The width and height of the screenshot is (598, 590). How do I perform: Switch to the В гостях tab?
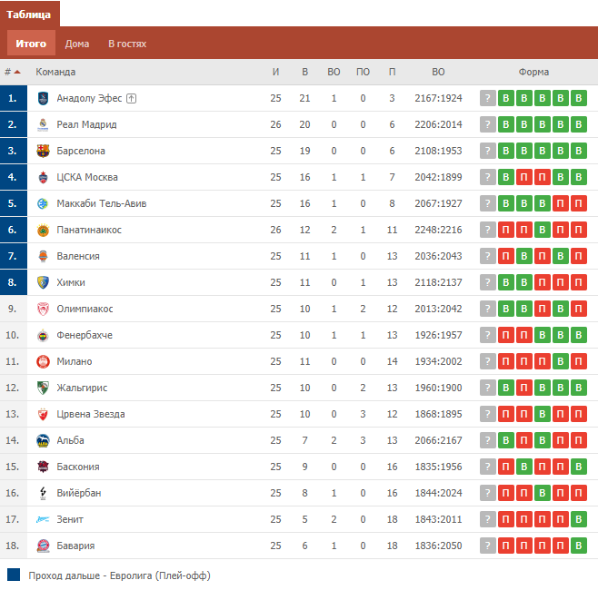[x=127, y=44]
